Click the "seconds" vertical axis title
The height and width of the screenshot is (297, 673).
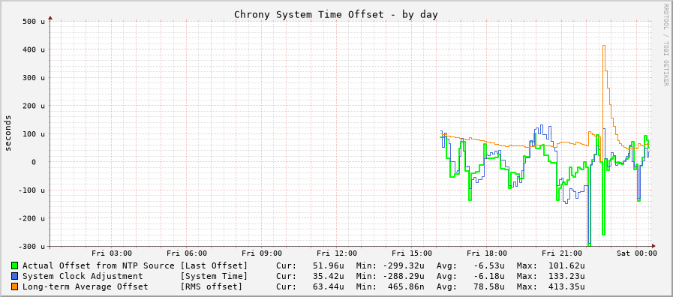pyautogui.click(x=8, y=133)
